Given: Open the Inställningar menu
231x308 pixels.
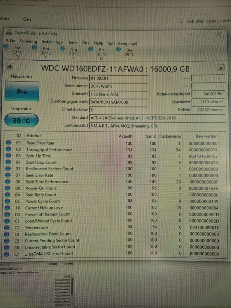Looking at the screenshot, I should click(x=53, y=42).
